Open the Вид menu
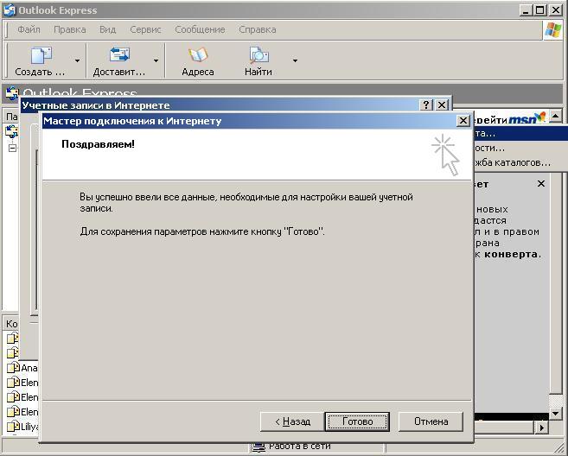Screen dimensions: 568x456 pos(107,29)
